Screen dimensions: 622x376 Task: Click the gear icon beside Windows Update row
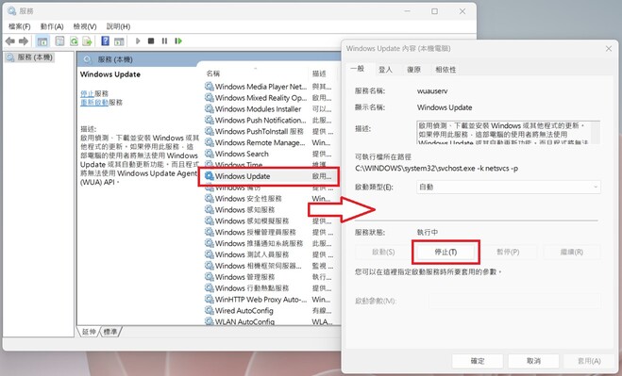coord(209,176)
